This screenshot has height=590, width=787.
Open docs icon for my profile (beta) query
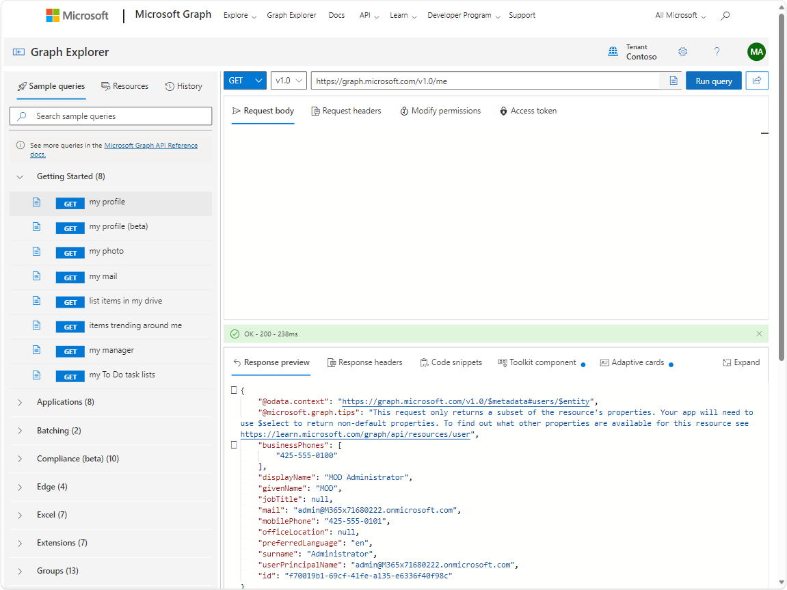pyautogui.click(x=37, y=227)
